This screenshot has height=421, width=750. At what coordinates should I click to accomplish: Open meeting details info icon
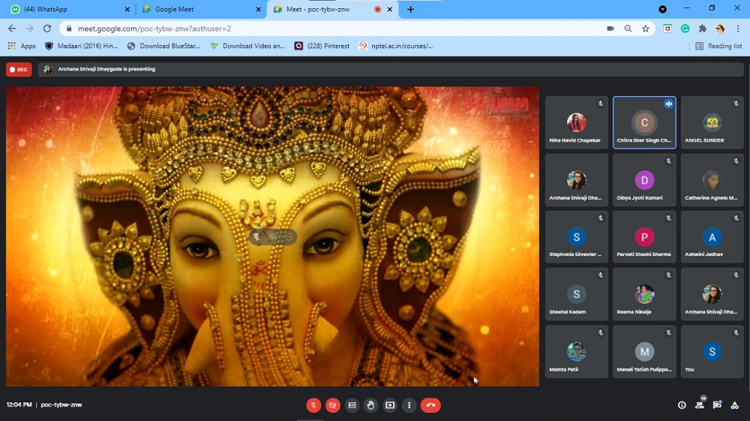coord(682,405)
